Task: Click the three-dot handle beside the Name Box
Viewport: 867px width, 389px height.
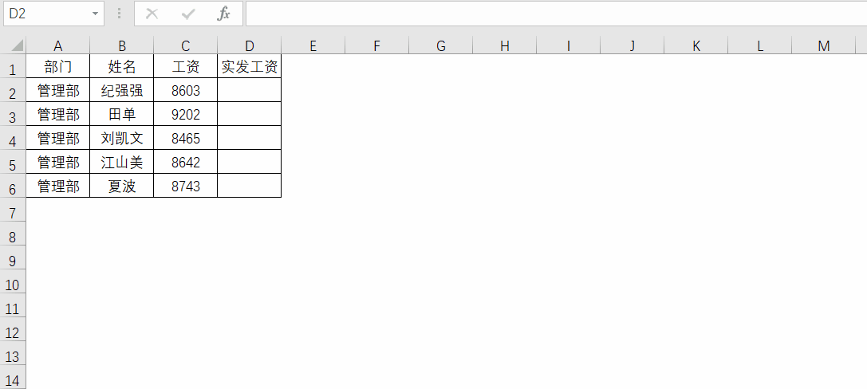Action: pyautogui.click(x=120, y=14)
